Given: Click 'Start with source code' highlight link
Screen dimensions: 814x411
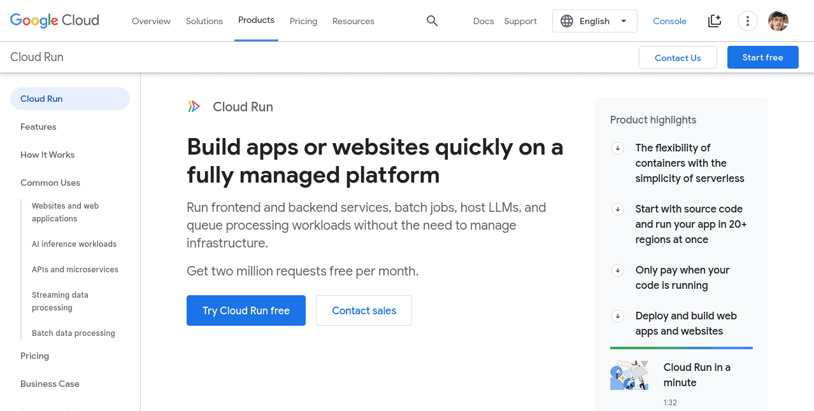Looking at the screenshot, I should 691,224.
